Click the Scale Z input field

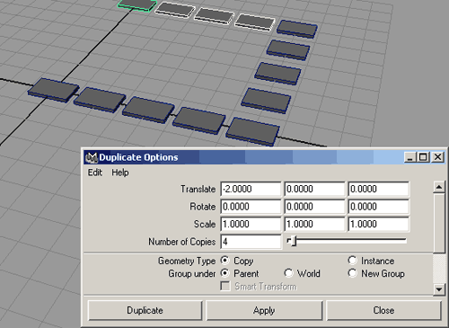point(378,224)
